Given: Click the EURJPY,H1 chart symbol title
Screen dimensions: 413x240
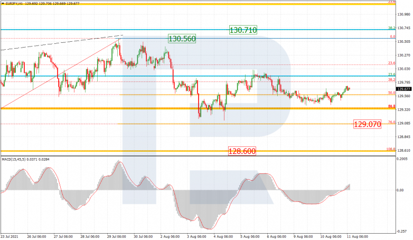Looking at the screenshot, I should click(x=13, y=4).
